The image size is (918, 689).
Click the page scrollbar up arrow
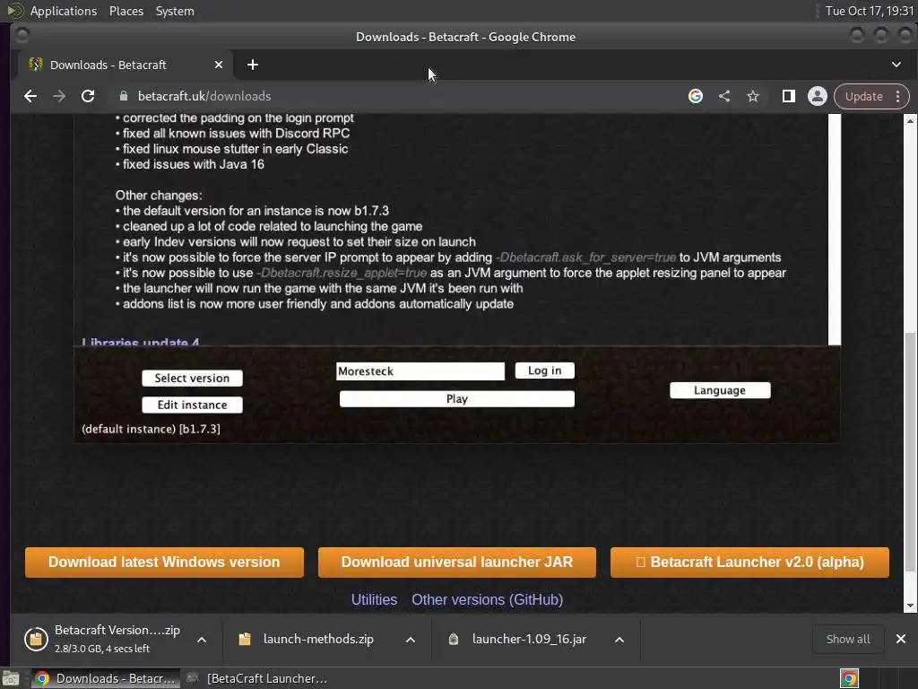click(x=911, y=121)
